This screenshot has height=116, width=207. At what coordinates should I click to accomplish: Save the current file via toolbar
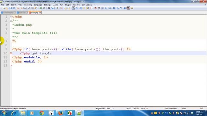[10, 8]
